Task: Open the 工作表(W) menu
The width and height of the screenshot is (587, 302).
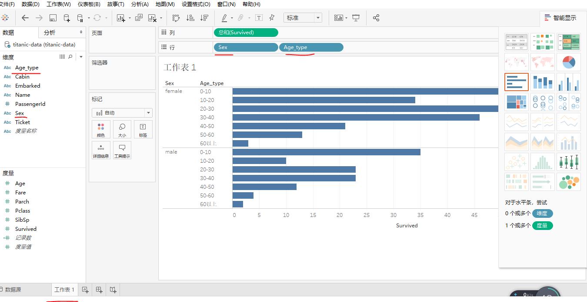Action: [x=58, y=4]
